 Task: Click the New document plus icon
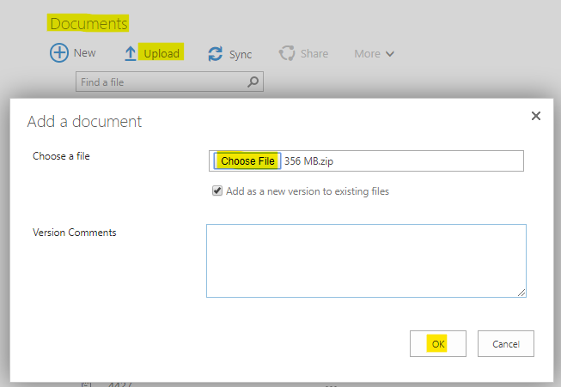(59, 53)
